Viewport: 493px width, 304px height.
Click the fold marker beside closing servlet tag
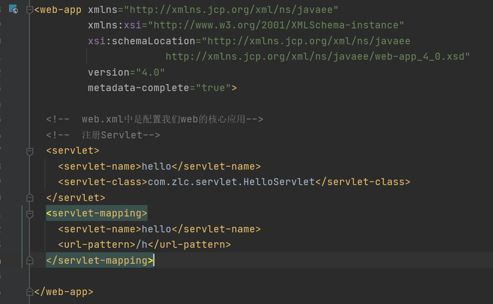pos(29,197)
